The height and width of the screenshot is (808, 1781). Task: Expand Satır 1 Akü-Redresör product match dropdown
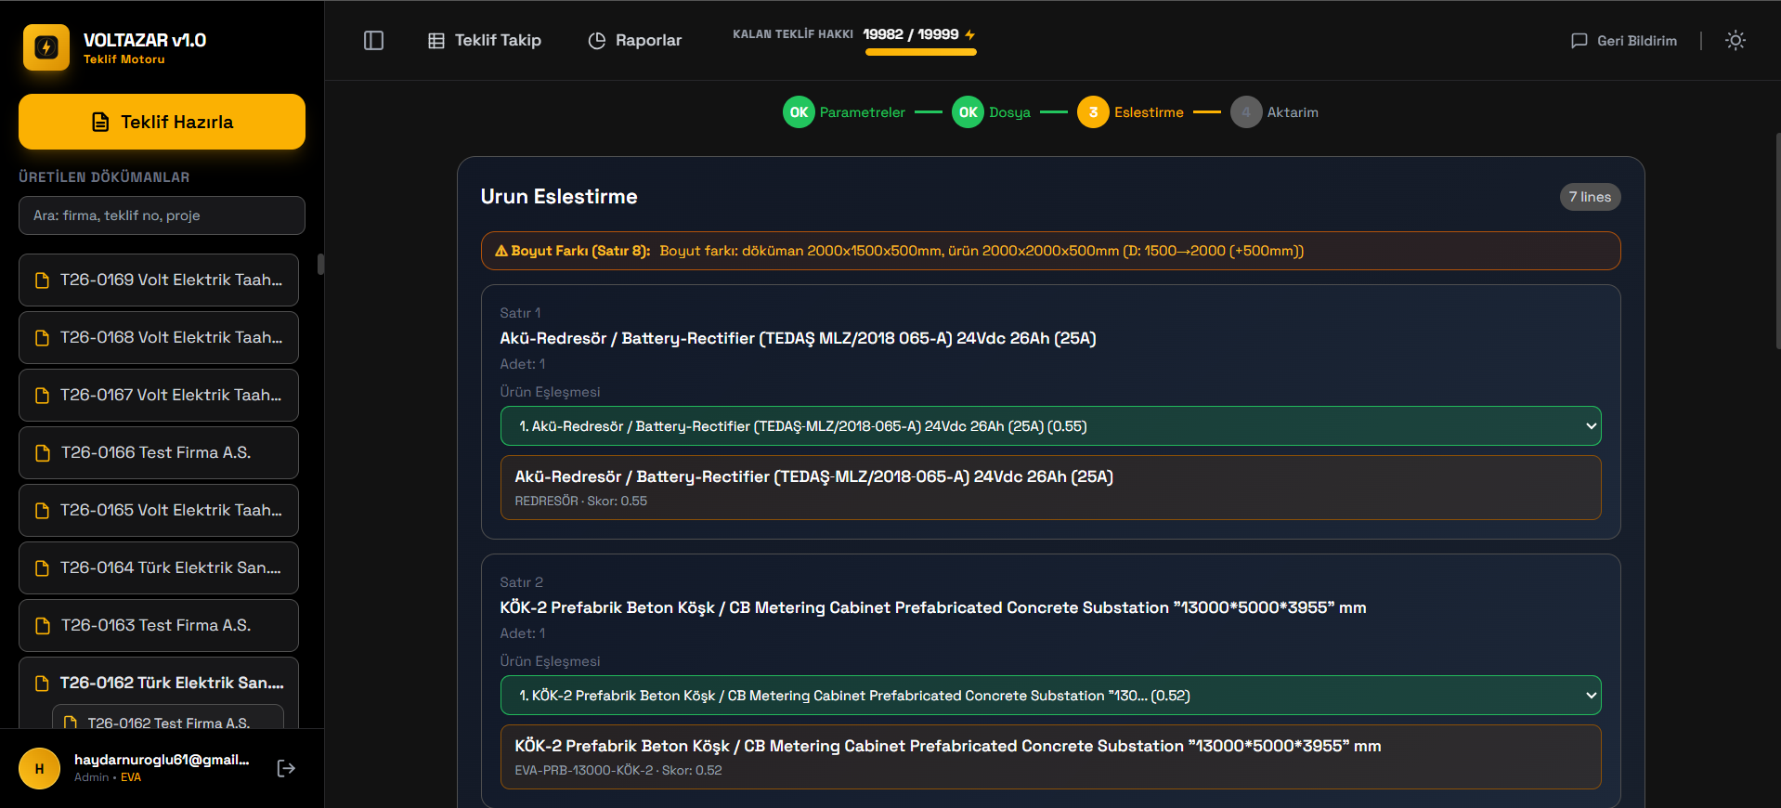click(1050, 426)
